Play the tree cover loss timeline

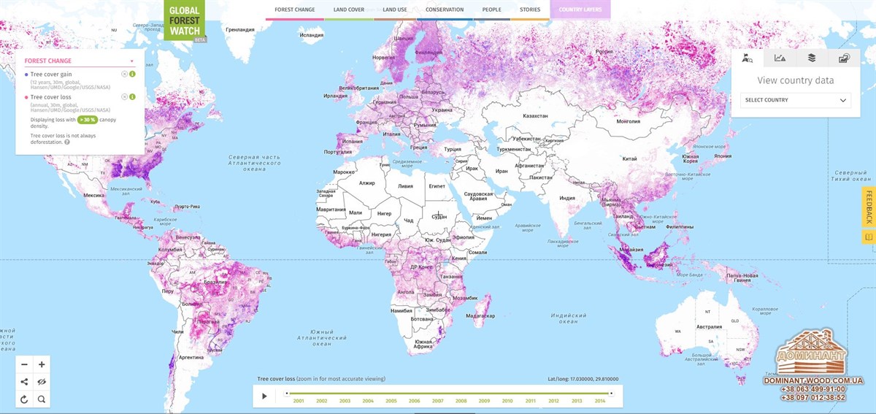click(x=264, y=396)
